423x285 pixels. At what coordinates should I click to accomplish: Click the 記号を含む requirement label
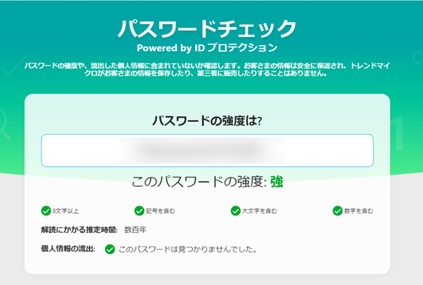(161, 211)
